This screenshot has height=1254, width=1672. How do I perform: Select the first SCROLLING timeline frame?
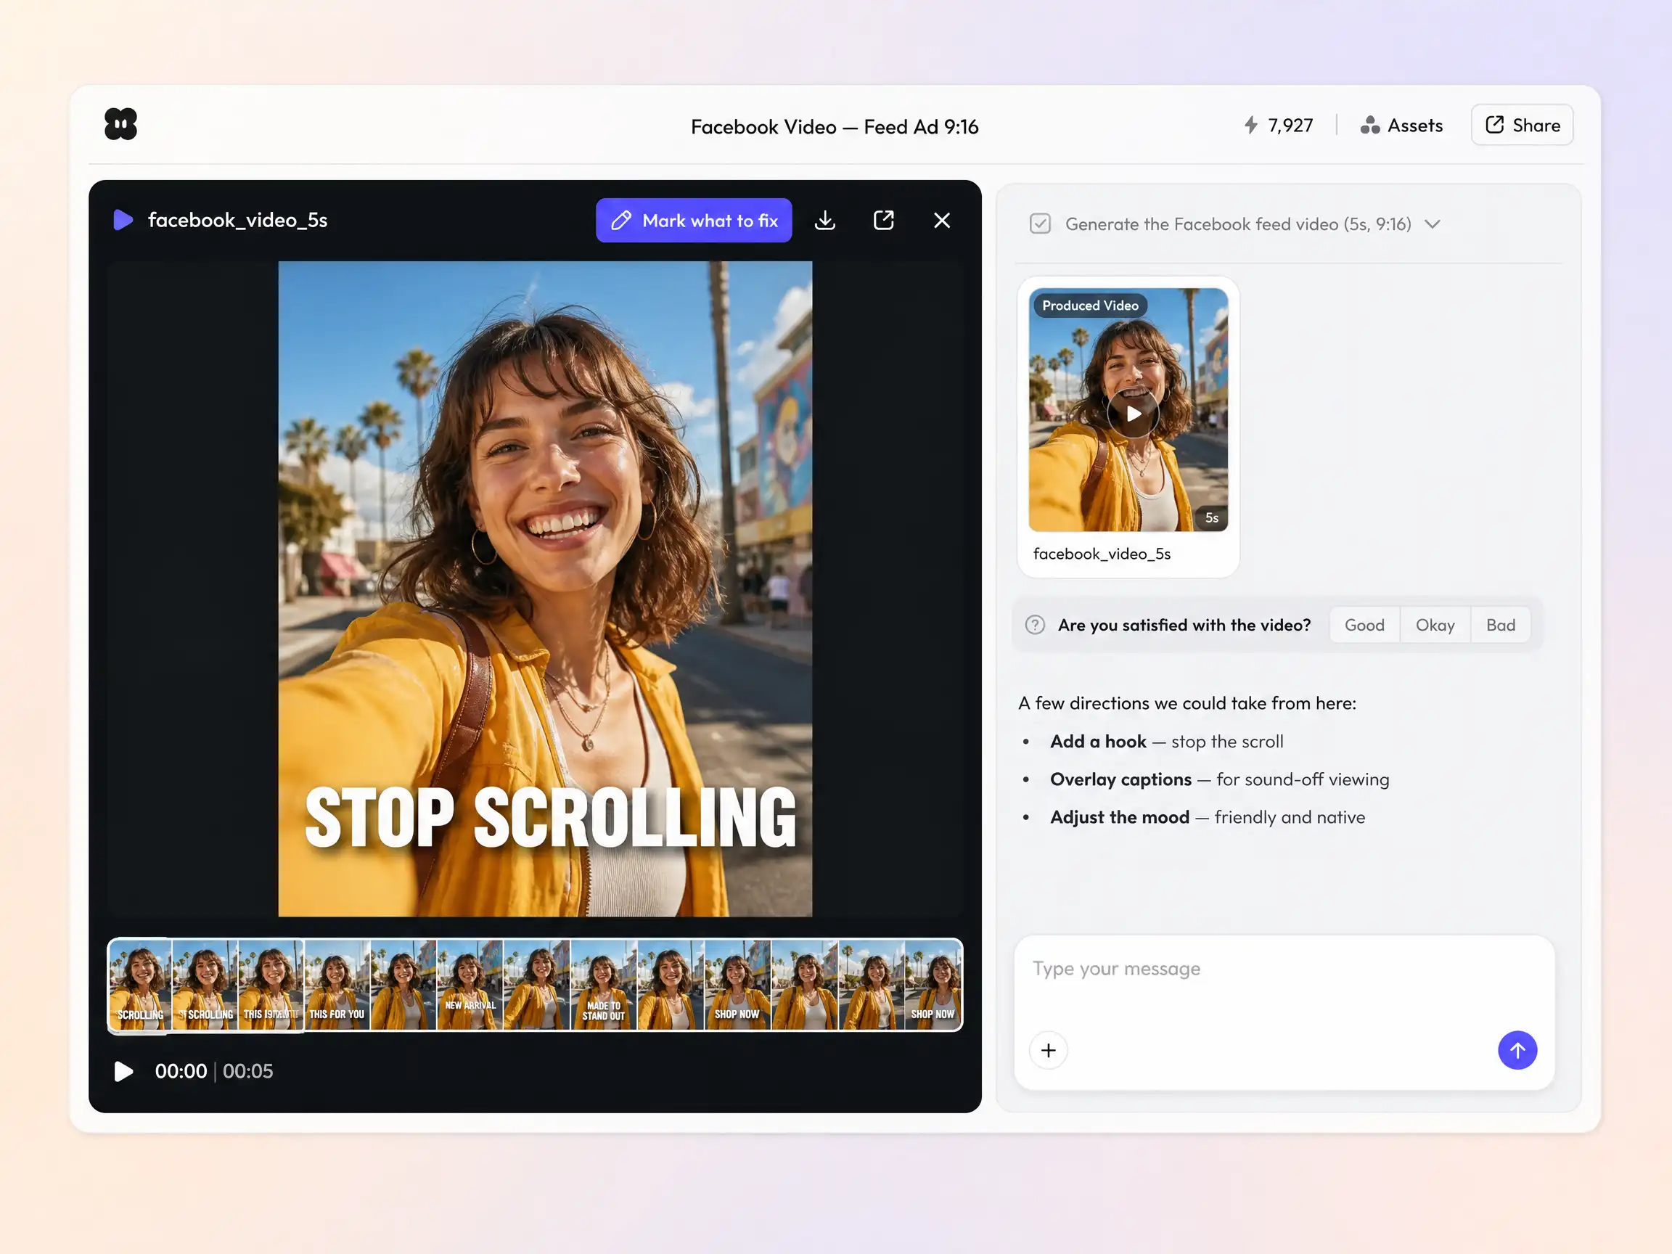(x=140, y=985)
